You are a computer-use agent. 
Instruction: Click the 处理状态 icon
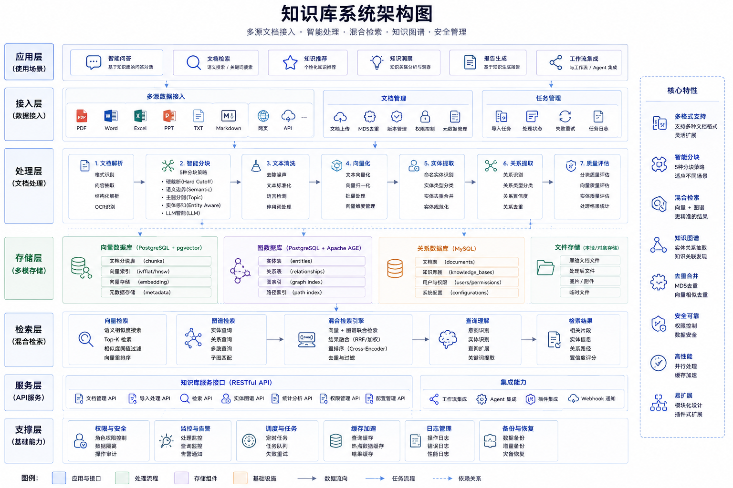tap(532, 117)
